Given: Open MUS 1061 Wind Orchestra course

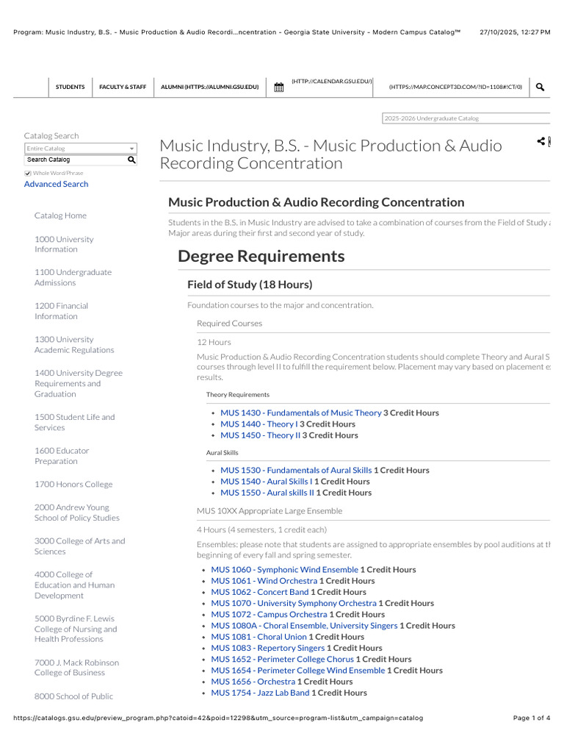Looking at the screenshot, I should [x=264, y=581].
